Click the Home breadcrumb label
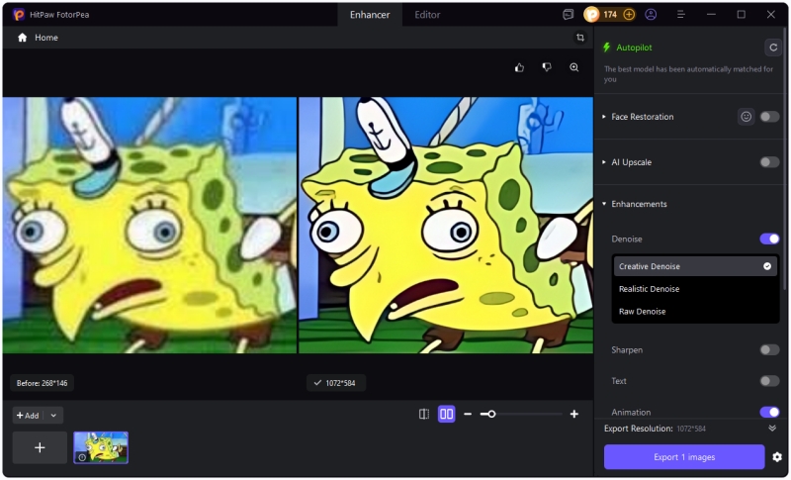The image size is (791, 480). (x=46, y=38)
